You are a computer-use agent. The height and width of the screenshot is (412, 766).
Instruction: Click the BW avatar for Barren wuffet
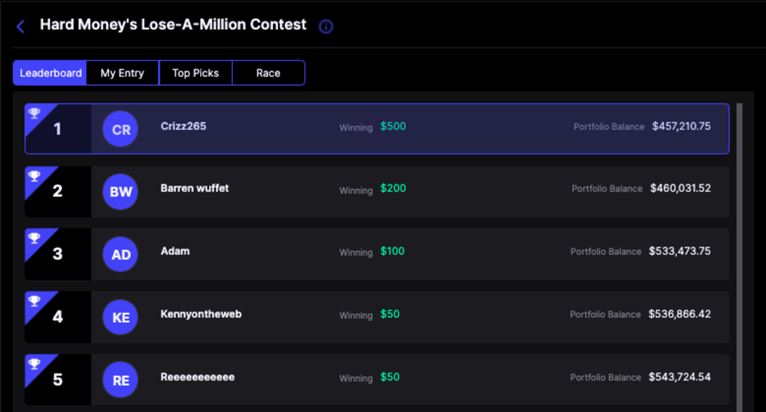click(121, 192)
